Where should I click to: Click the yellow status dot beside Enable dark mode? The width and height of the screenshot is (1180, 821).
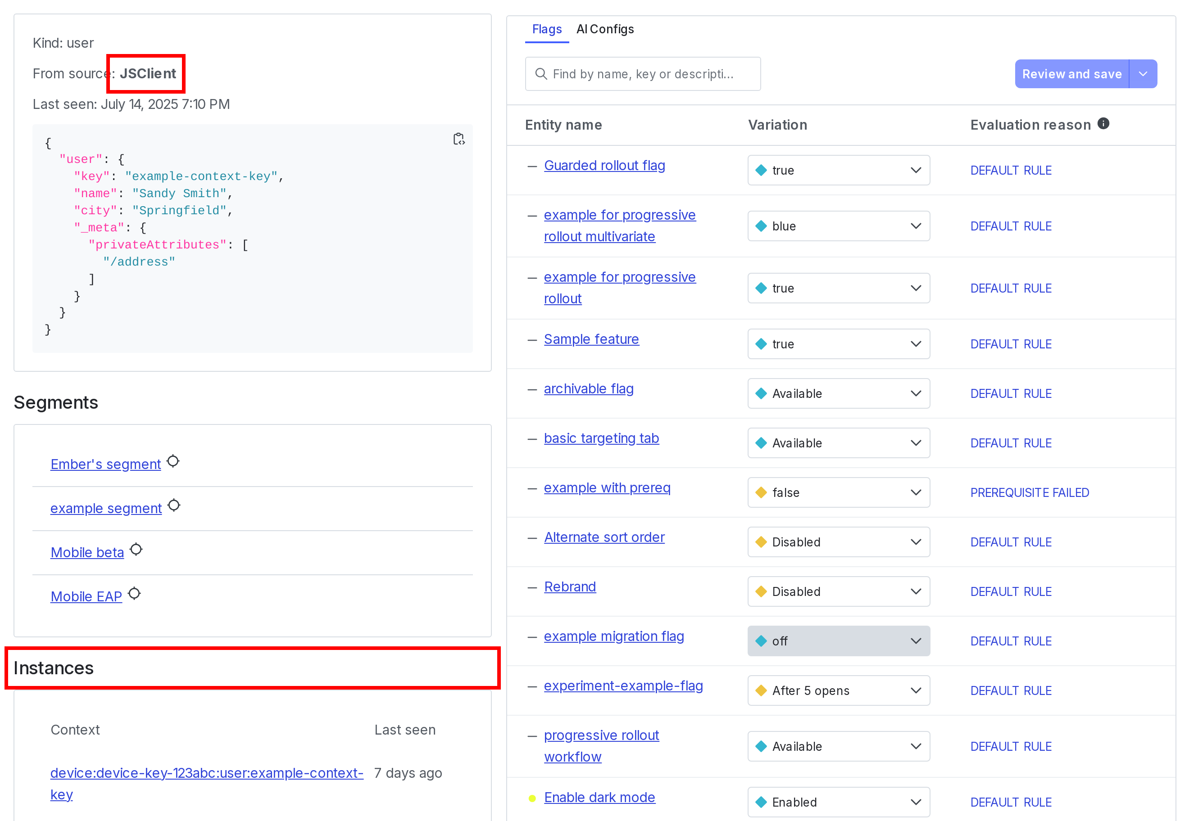point(532,798)
